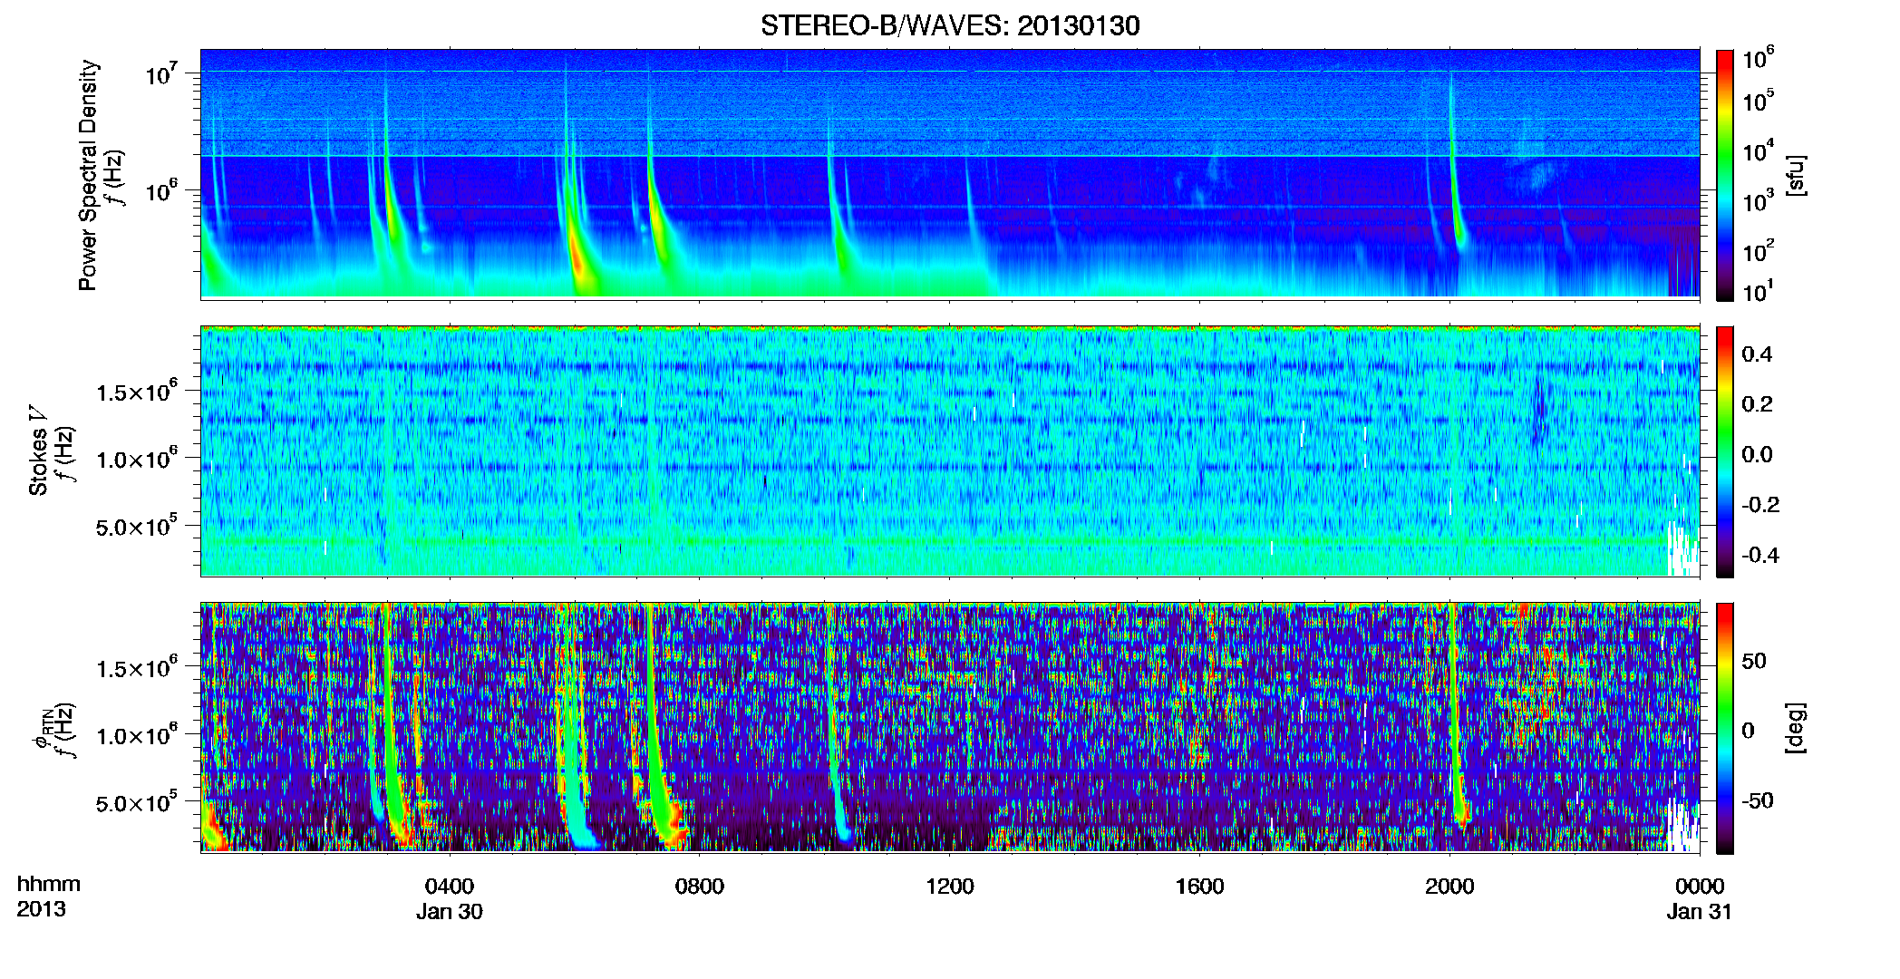
Task: Click the 0.2 label on the Stokes V color bar
Action: (x=1757, y=404)
